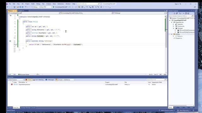Viewport: 202px width, 113px height.
Task: Open the Build menu
Action: point(33,4)
